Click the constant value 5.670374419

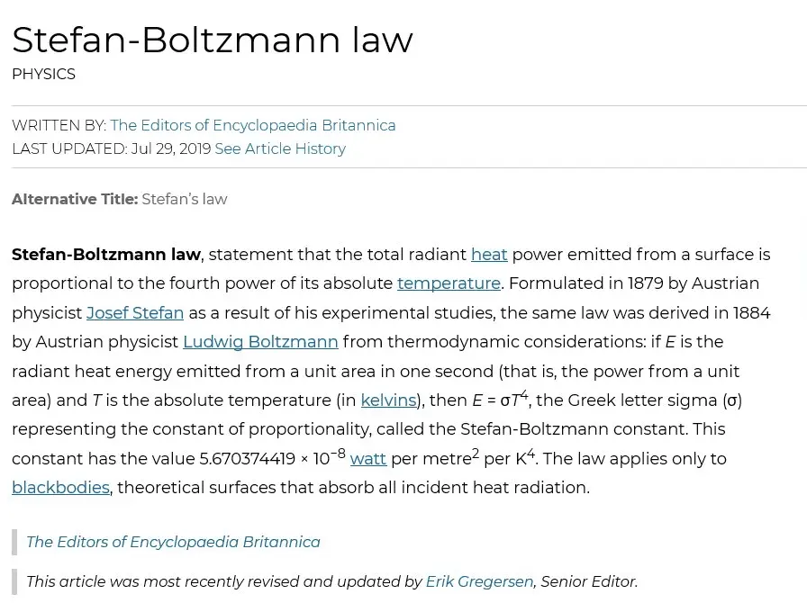tap(247, 459)
